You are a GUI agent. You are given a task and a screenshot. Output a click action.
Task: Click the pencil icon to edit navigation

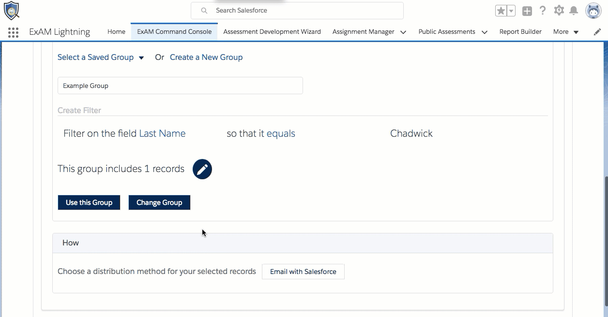click(x=597, y=32)
